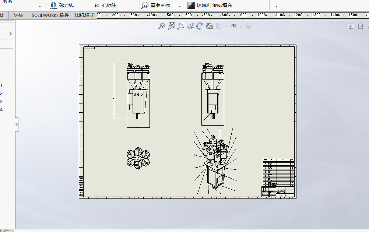Open the dropdown after Datum Target
The image size is (369, 232).
pyautogui.click(x=180, y=6)
